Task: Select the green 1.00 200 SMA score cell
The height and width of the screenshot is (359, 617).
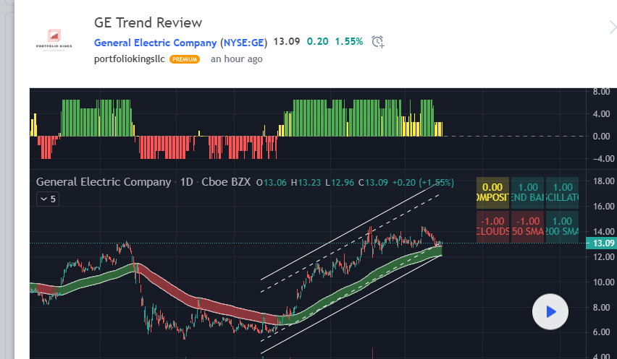Action: pyautogui.click(x=562, y=226)
